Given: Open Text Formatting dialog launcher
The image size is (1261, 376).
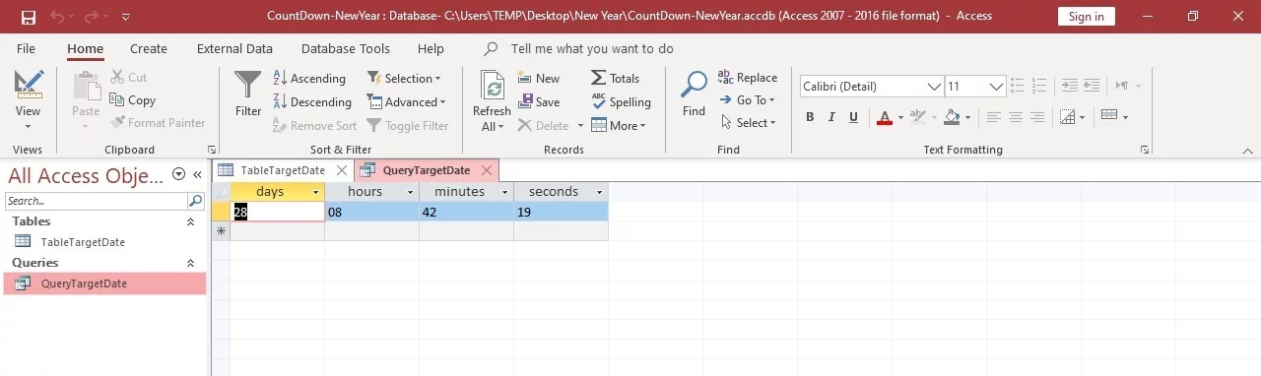Looking at the screenshot, I should [1145, 150].
